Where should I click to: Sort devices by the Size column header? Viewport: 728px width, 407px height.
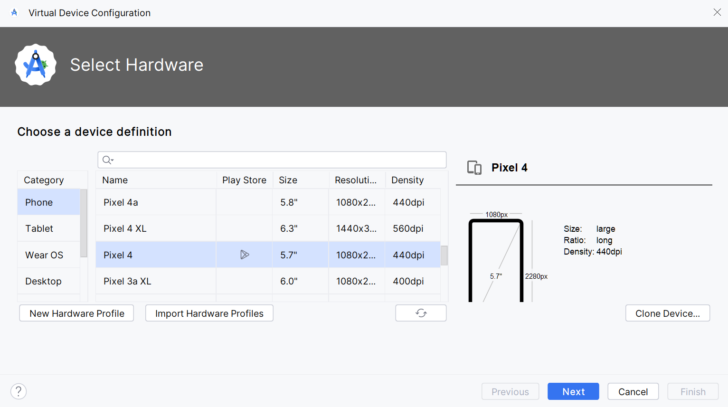tap(288, 180)
